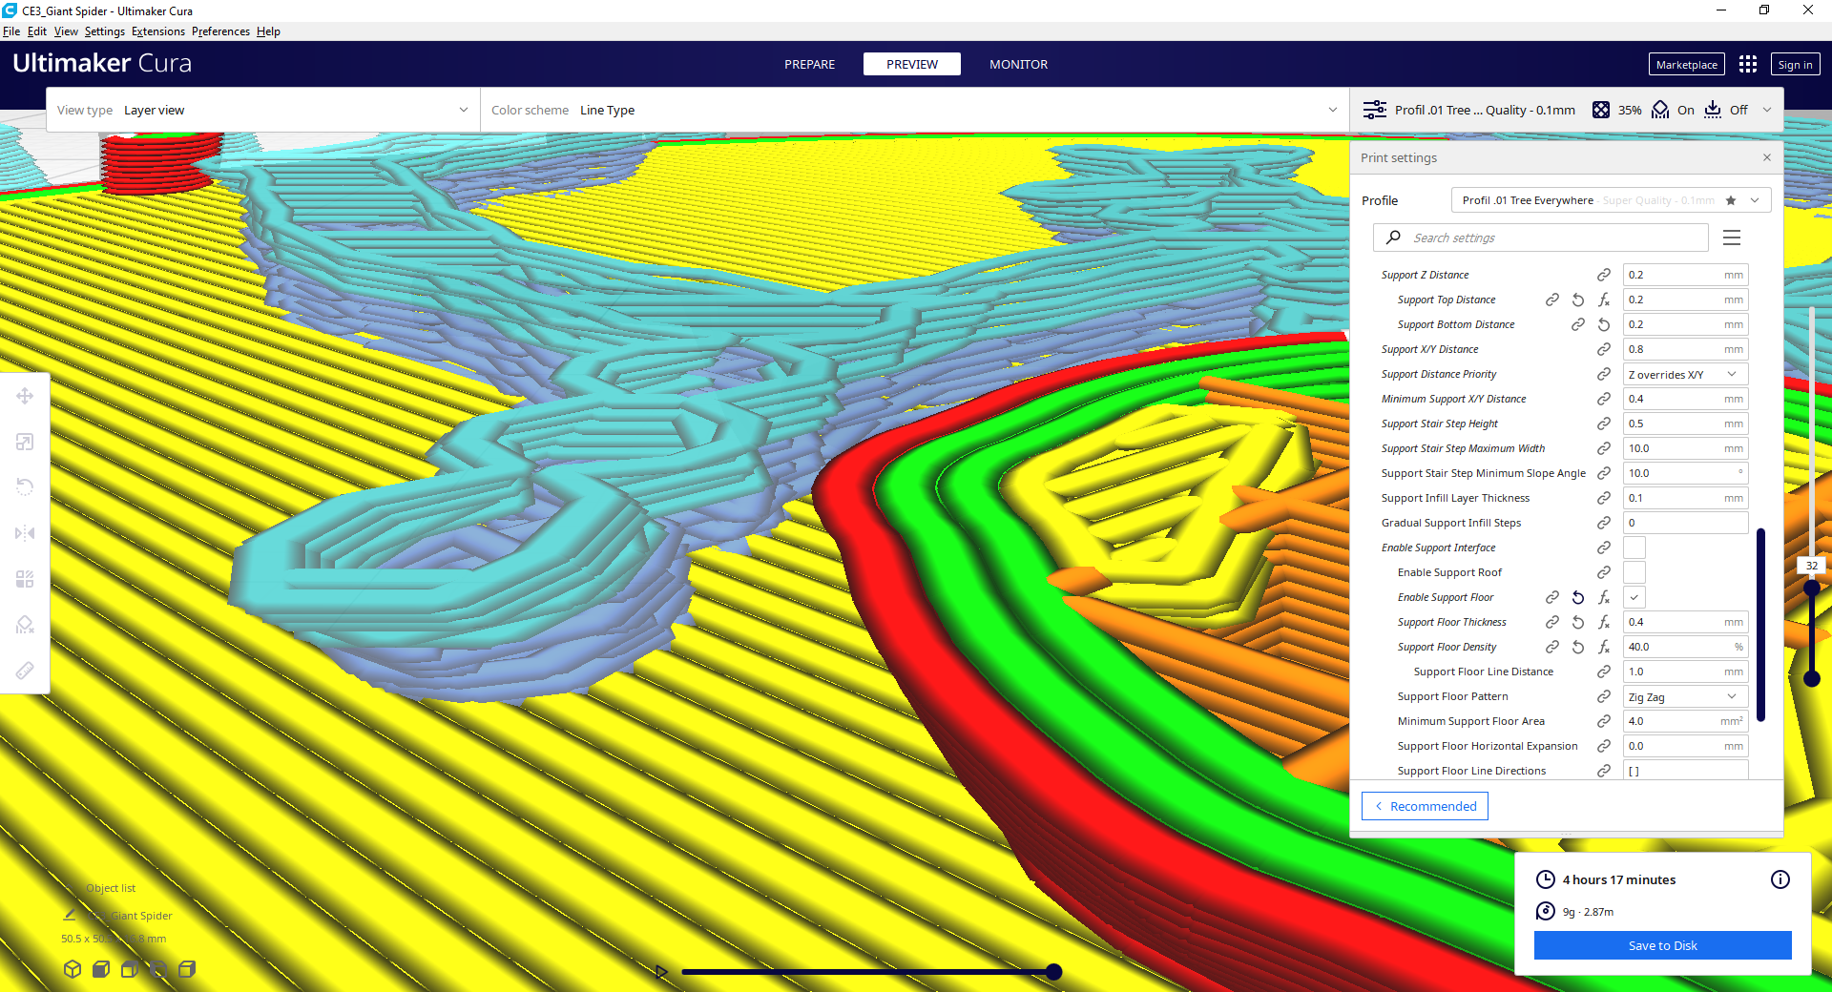Open settings visibility hamburger menu
The height and width of the screenshot is (992, 1832).
click(x=1732, y=238)
